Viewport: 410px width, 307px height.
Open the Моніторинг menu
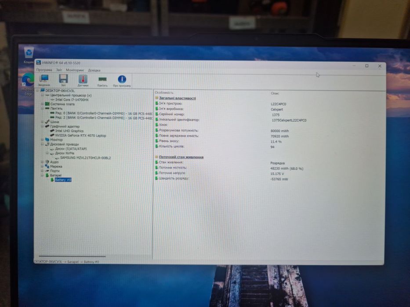[x=75, y=70]
